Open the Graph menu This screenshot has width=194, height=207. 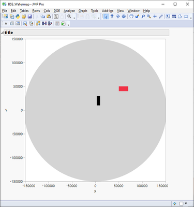click(x=83, y=11)
